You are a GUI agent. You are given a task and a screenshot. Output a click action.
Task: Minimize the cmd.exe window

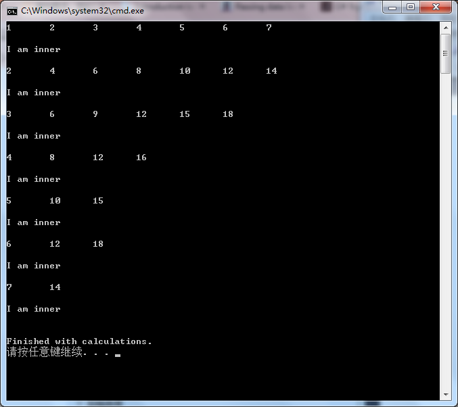pos(392,7)
